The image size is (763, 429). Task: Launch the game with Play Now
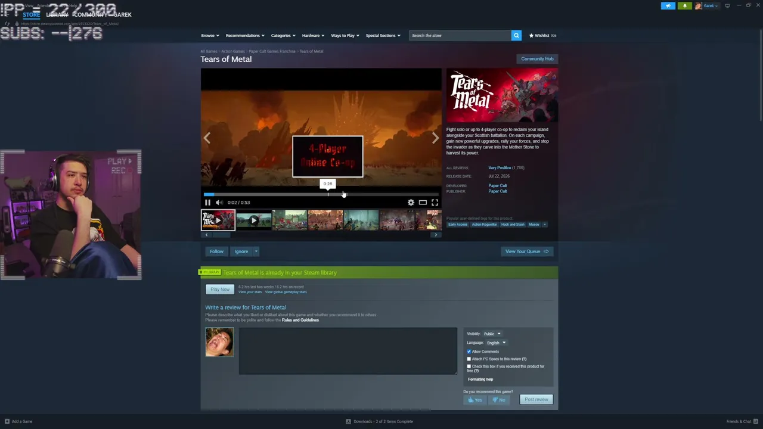(x=220, y=290)
